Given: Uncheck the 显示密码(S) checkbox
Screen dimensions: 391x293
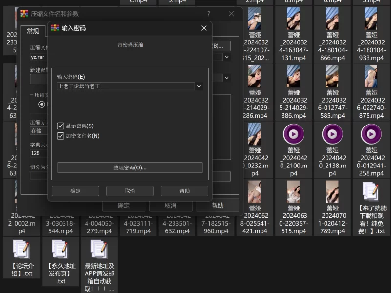Looking at the screenshot, I should tap(61, 126).
